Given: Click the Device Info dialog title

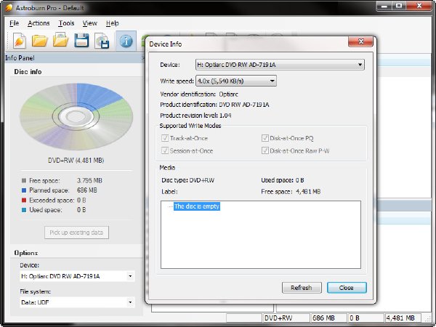Looking at the screenshot, I should pos(166,44).
